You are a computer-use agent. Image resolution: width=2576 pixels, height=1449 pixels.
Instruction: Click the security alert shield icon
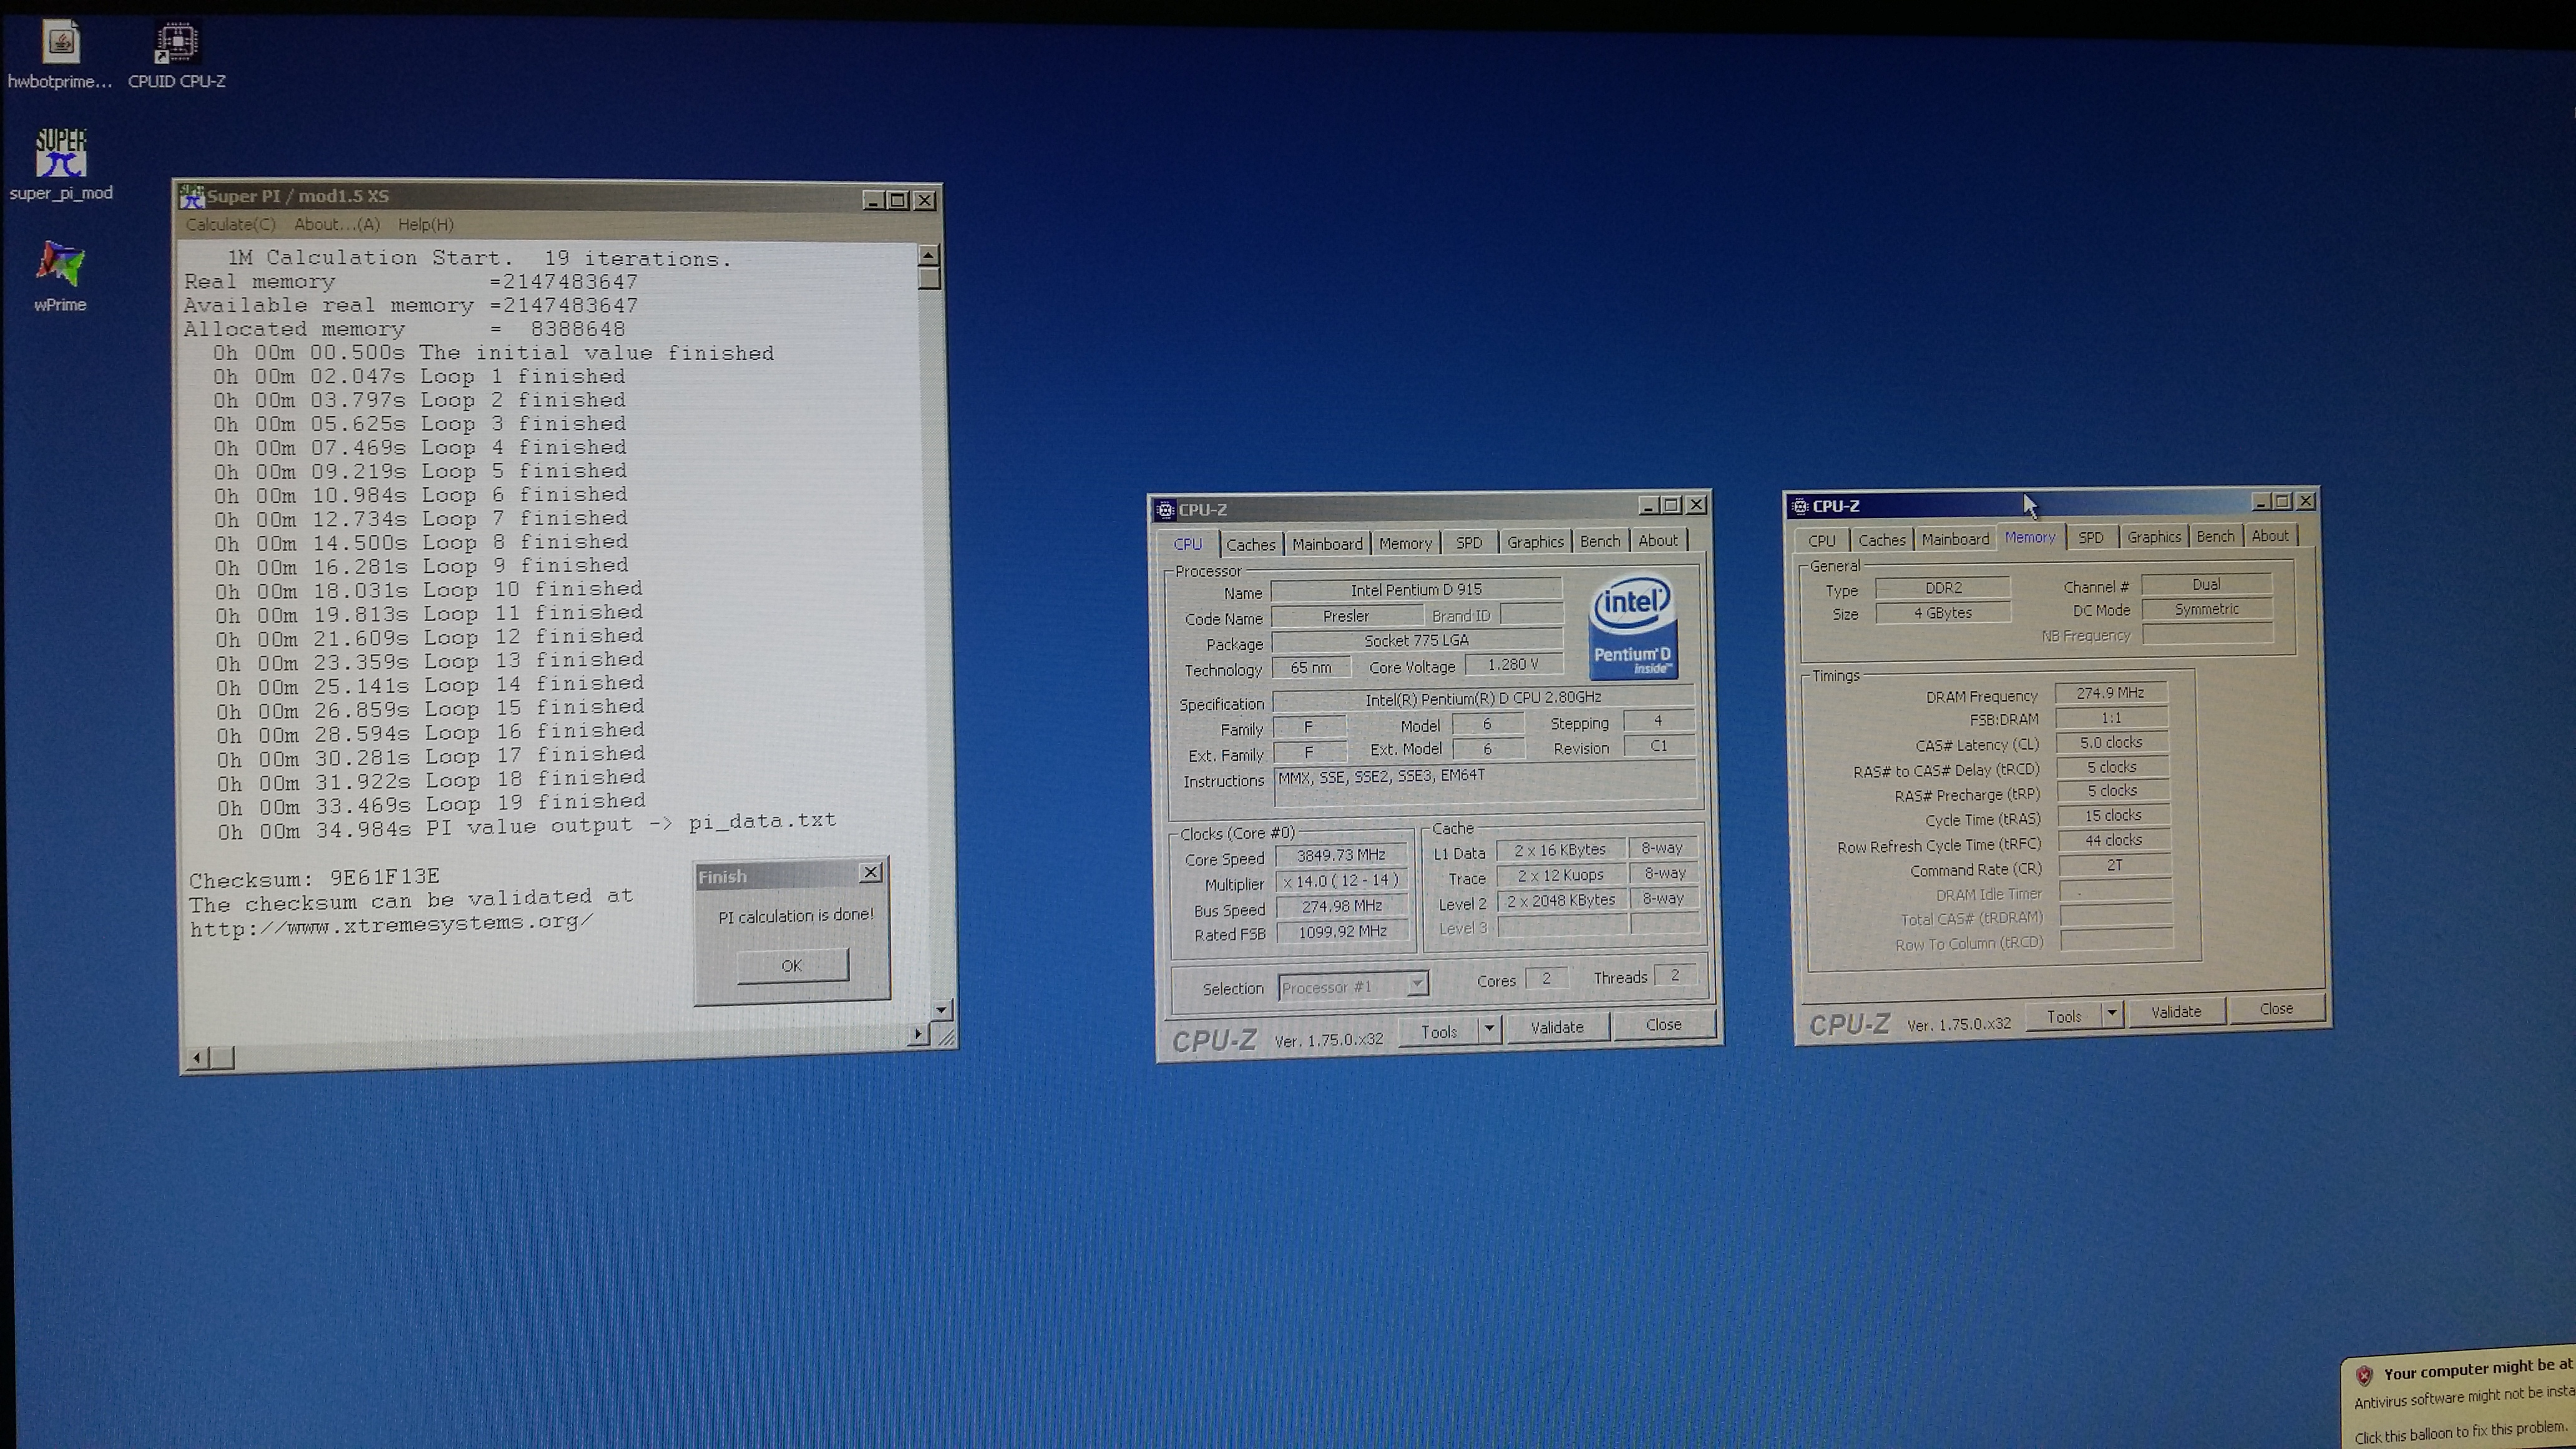2364,1376
